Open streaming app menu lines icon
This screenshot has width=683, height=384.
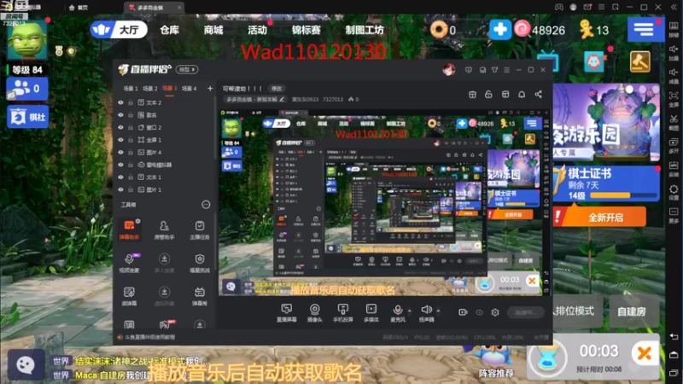[506, 70]
